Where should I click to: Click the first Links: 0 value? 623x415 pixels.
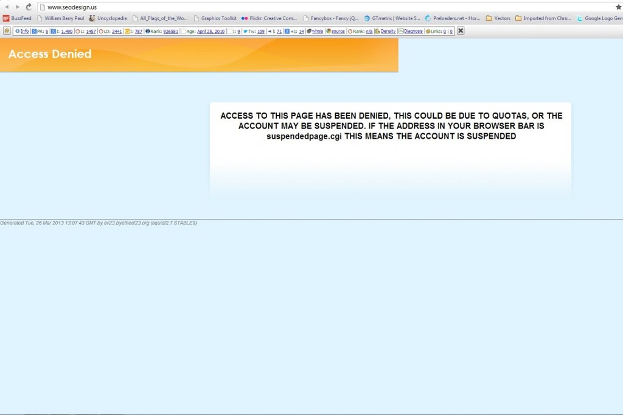pyautogui.click(x=445, y=32)
